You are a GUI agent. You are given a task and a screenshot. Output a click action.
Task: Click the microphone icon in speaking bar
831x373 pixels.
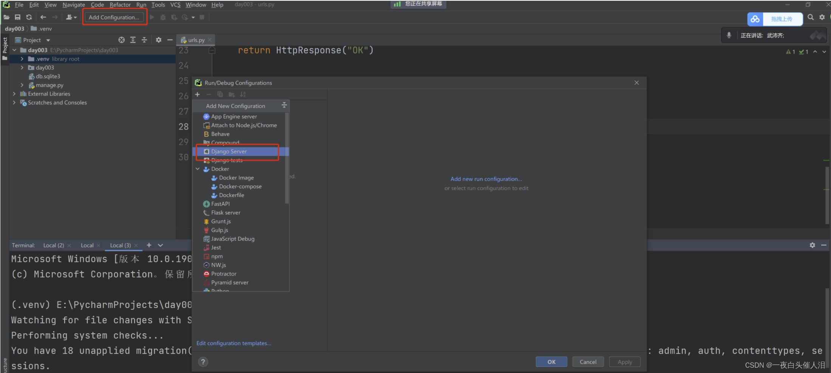coord(729,35)
